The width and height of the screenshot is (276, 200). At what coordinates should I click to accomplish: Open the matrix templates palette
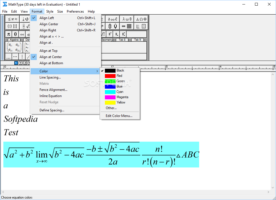[x=127, y=26]
